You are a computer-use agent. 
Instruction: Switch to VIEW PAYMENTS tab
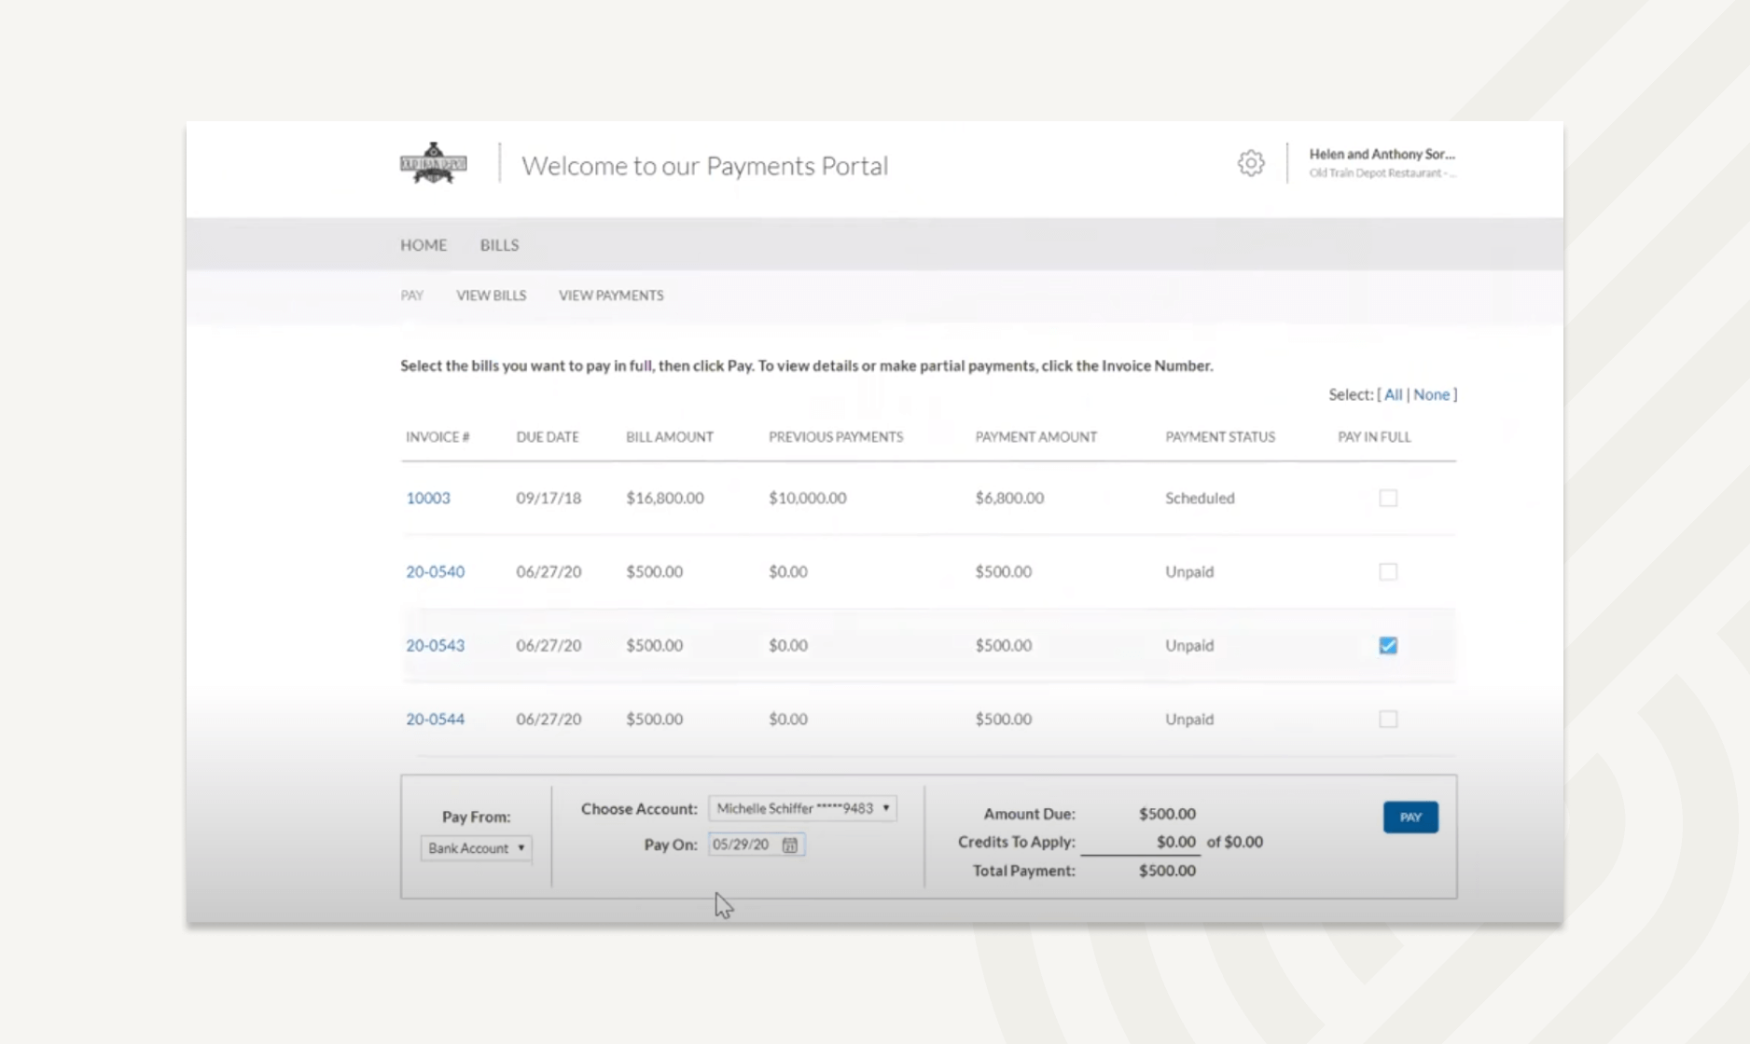click(x=611, y=295)
